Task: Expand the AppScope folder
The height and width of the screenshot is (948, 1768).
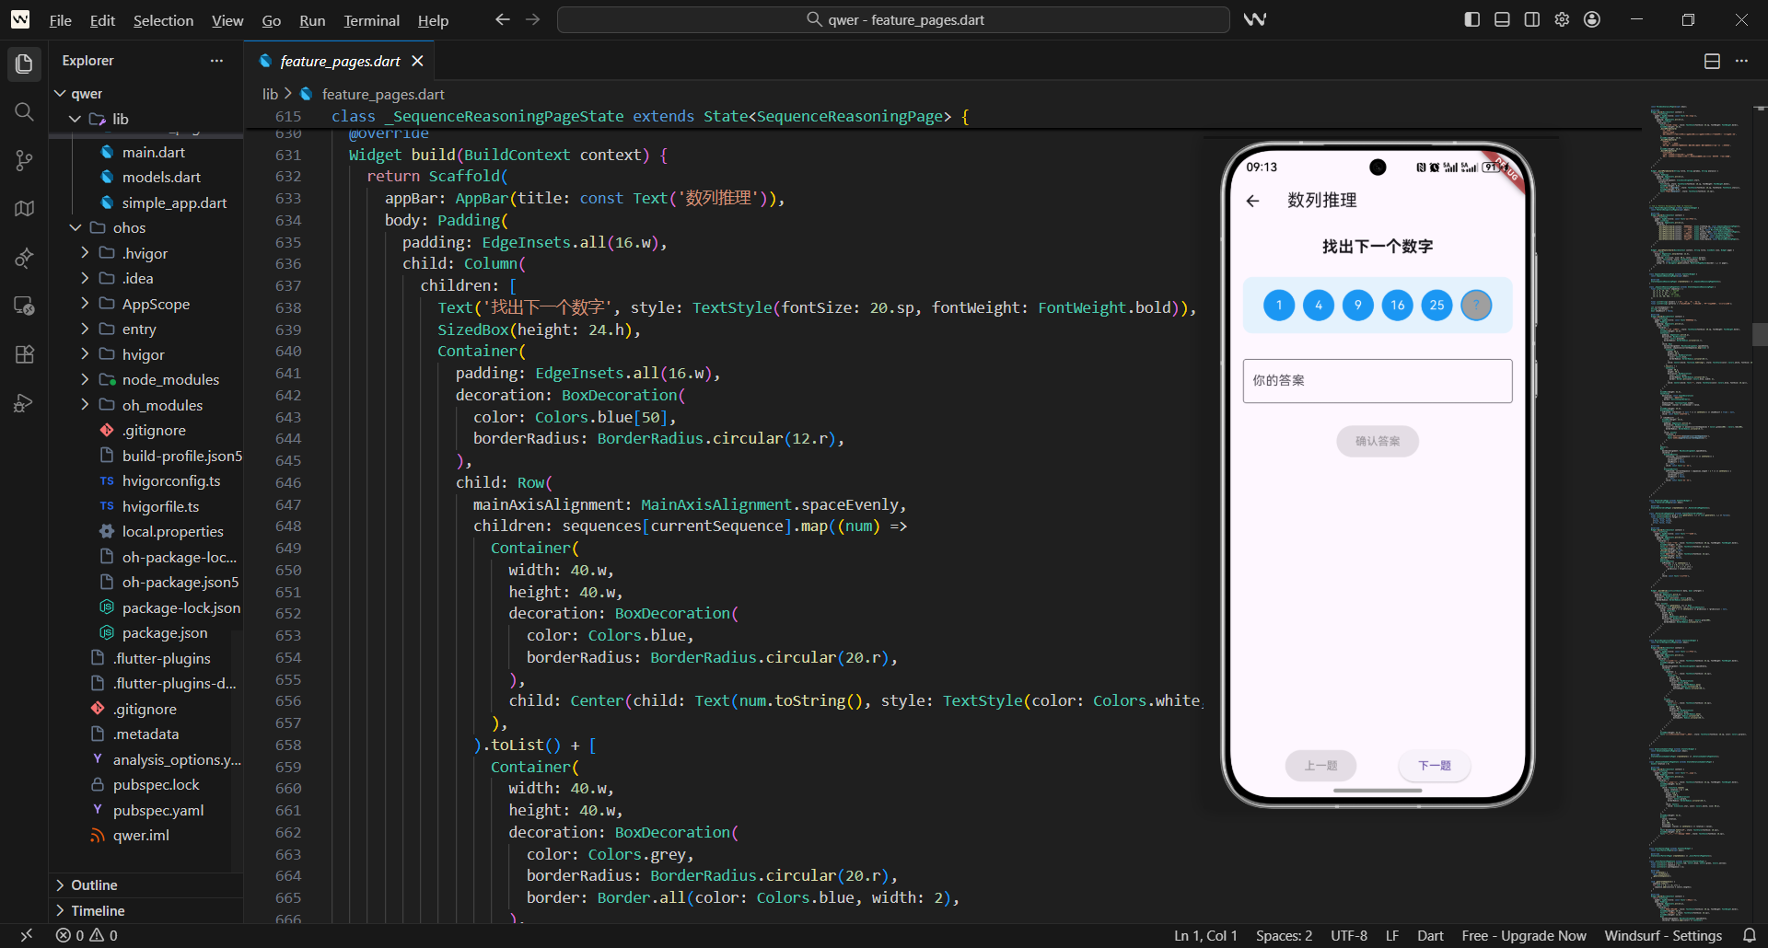Action: (85, 304)
